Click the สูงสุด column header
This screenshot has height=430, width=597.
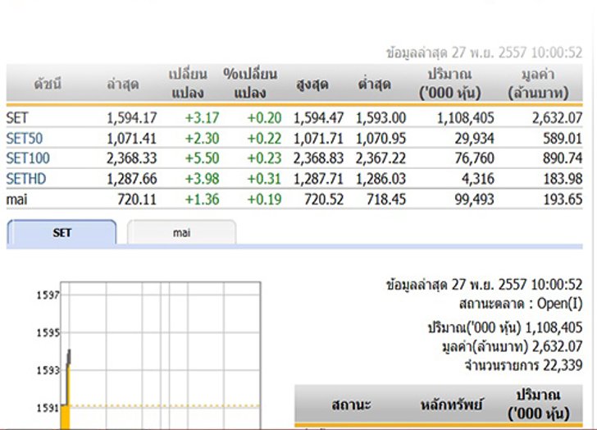(x=312, y=84)
